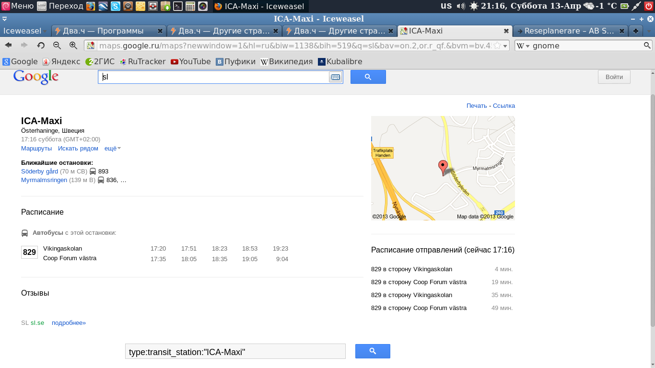Open the yellow cheese launcher icon

140,6
